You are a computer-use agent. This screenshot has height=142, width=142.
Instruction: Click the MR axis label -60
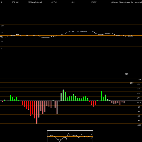point(139,116)
